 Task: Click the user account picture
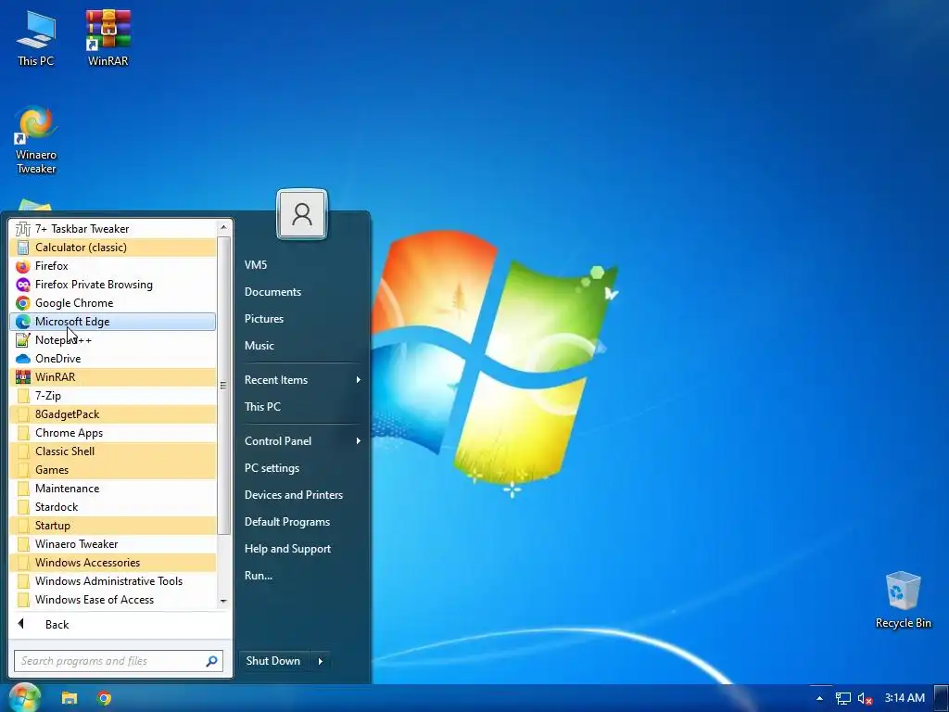[x=302, y=214]
